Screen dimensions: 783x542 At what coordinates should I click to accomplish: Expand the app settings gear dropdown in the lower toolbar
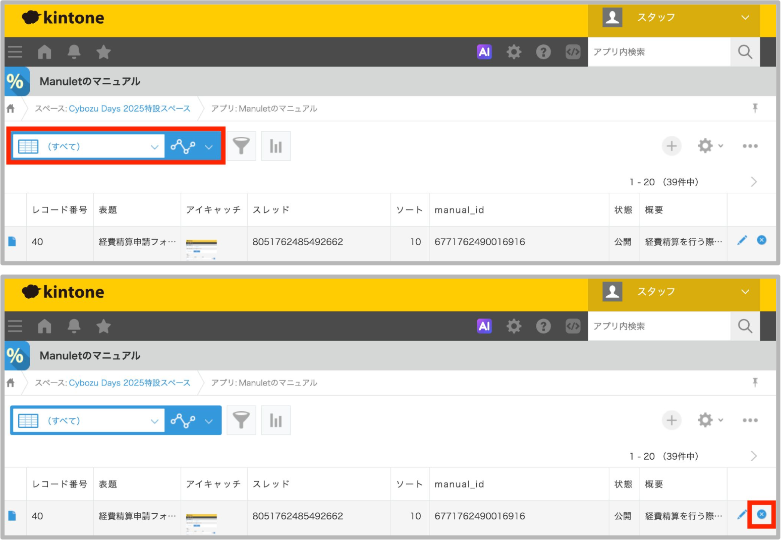710,420
